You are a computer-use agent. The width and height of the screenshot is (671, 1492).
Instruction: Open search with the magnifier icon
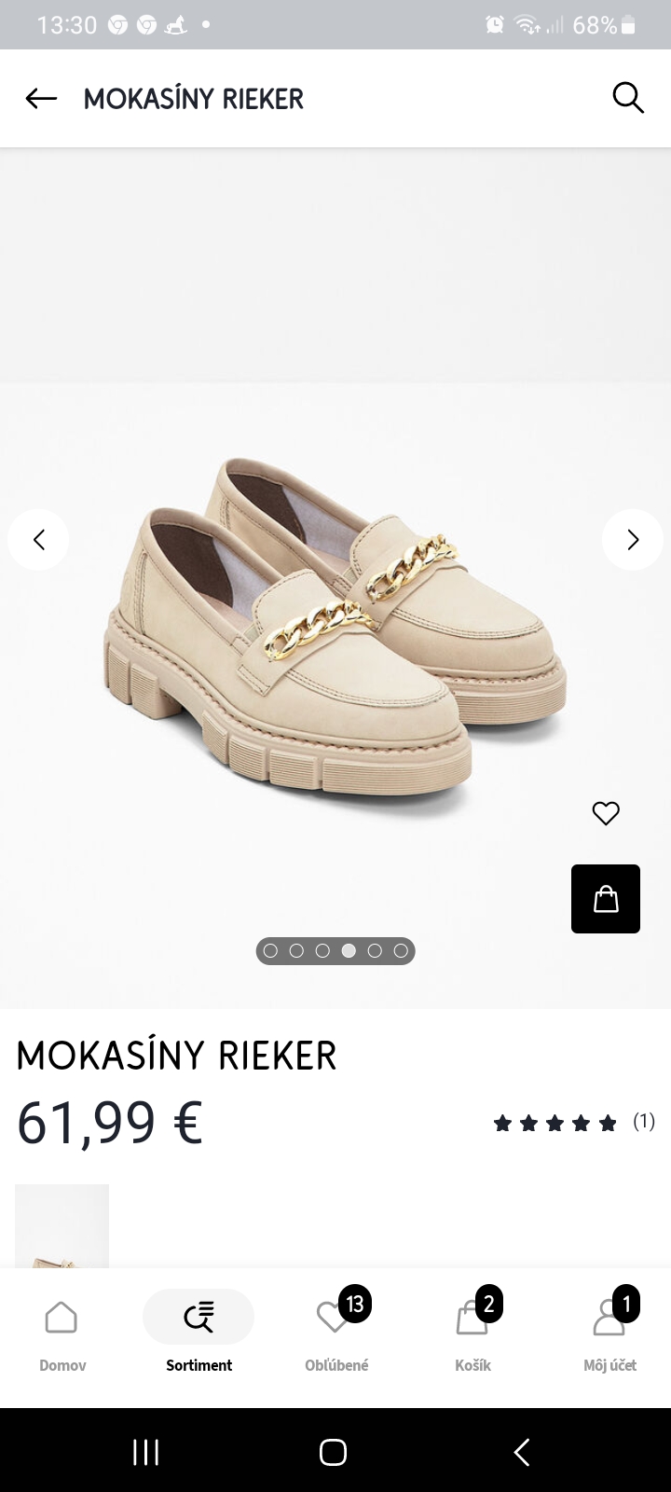tap(628, 97)
